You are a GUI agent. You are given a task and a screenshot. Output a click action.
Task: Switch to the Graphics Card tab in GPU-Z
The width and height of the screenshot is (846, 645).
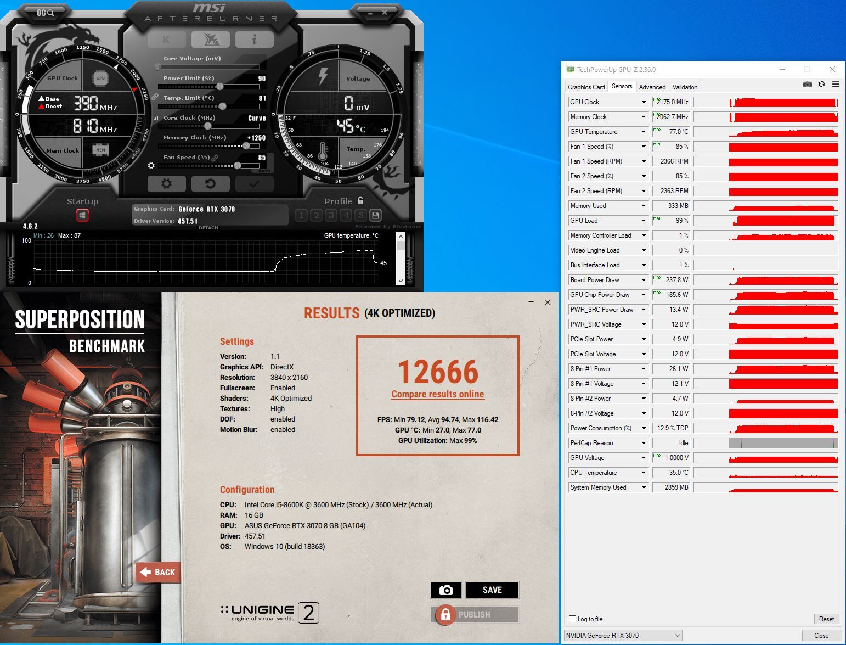(x=586, y=87)
